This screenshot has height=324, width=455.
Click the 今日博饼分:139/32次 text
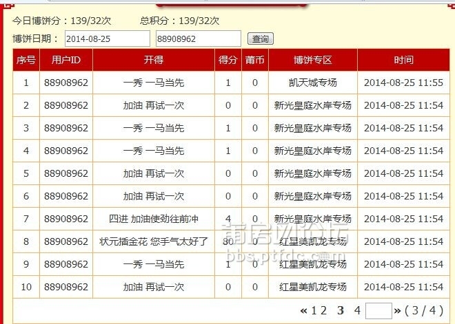[61, 21]
